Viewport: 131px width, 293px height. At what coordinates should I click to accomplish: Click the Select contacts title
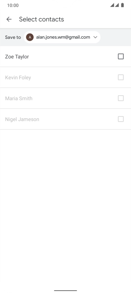(42, 19)
